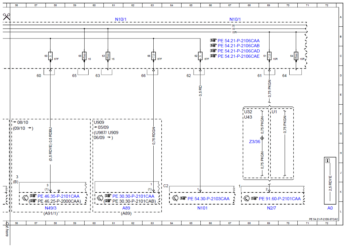
Task: Click the PE 30.30-P-2101CAB reference text
Action: point(133,201)
